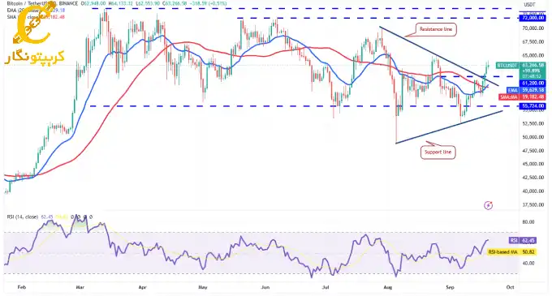The width and height of the screenshot is (552, 296).
Task: Select the 72,000.00 horizontal level label
Action: tap(533, 18)
